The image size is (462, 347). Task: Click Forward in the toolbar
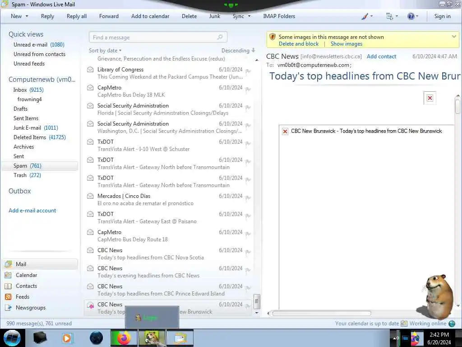[109, 16]
